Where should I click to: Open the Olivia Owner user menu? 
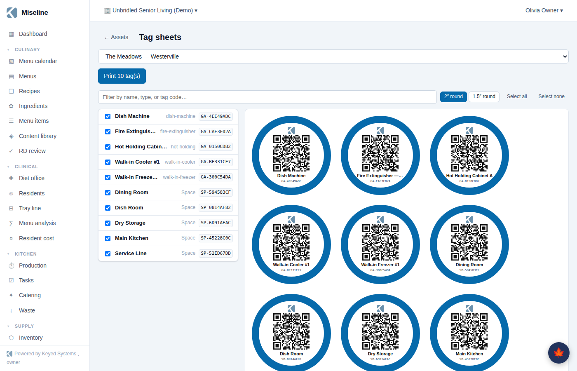pos(544,10)
